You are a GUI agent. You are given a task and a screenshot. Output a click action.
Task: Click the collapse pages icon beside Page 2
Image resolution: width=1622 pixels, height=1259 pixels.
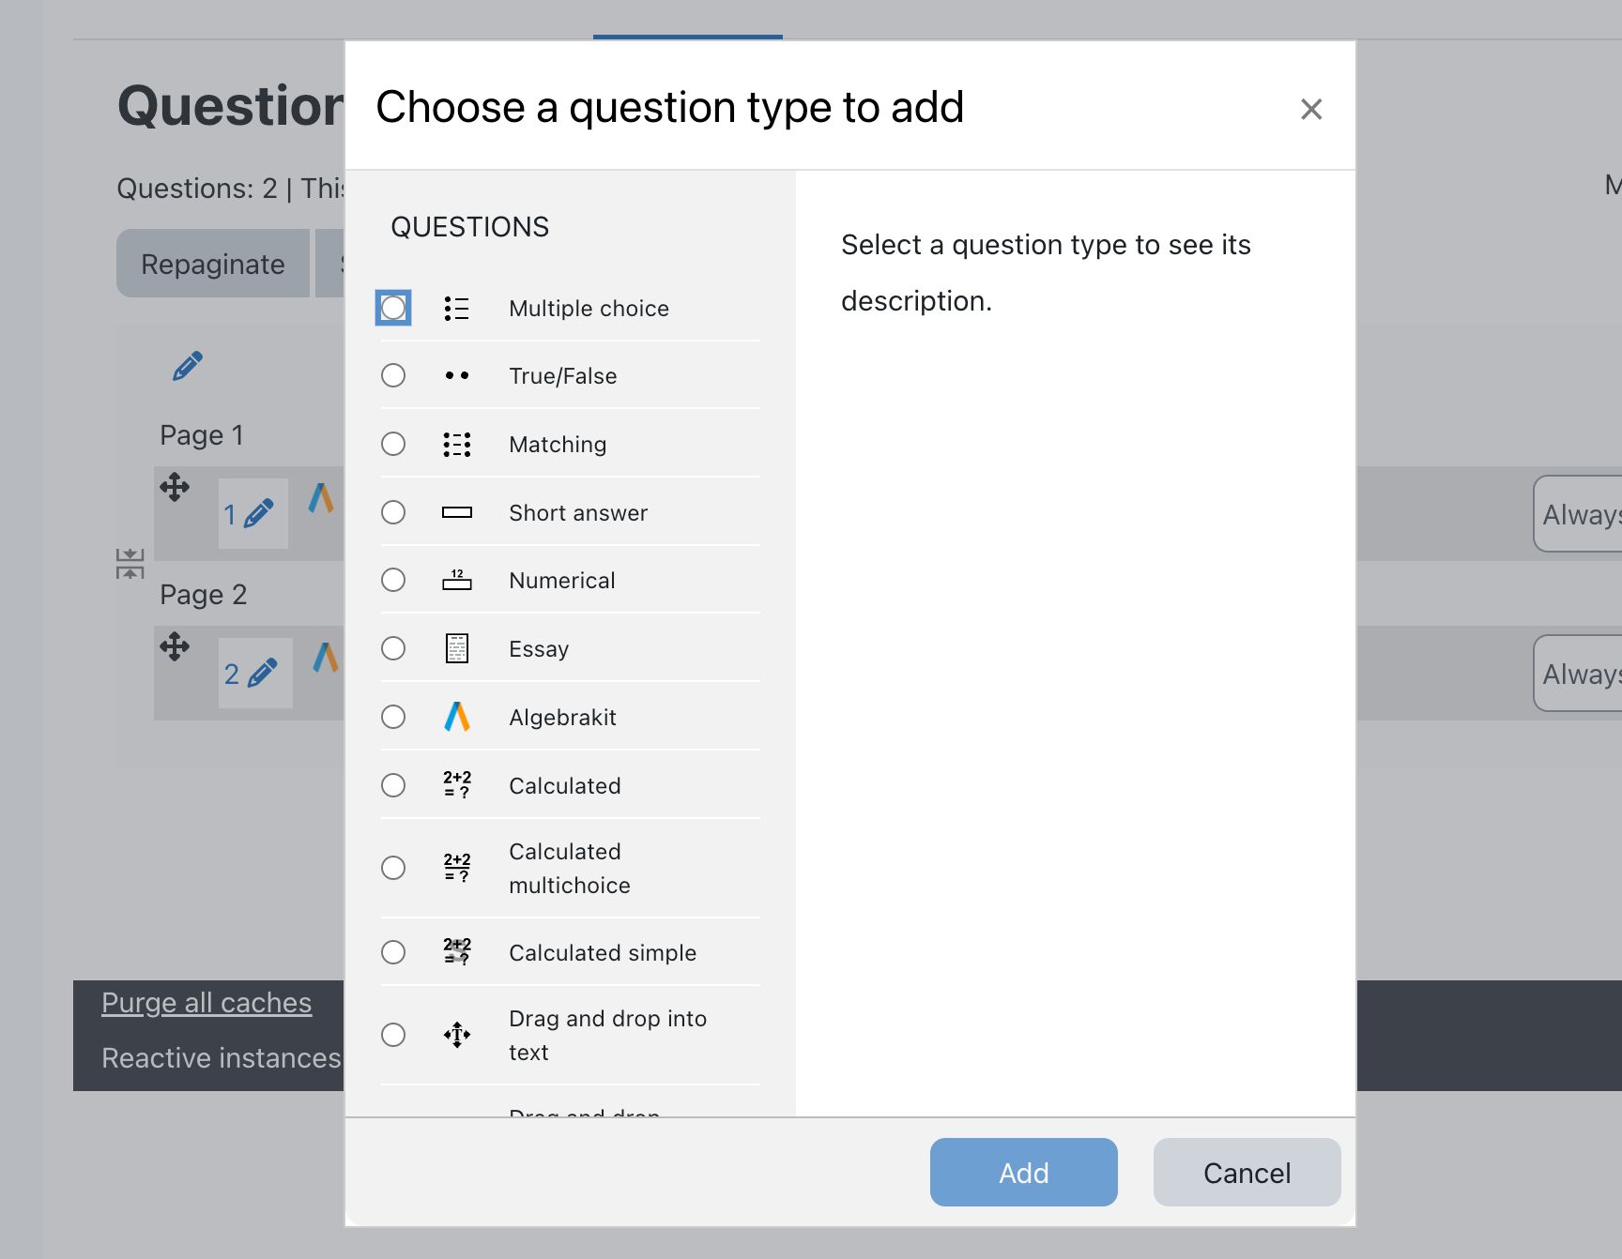[x=131, y=563]
